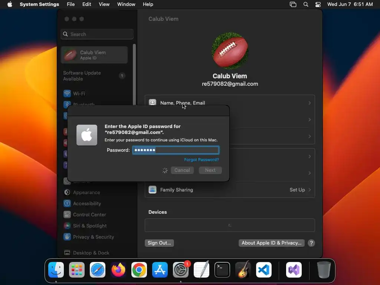Image resolution: width=380 pixels, height=285 pixels.
Task: Open the System Settings menu
Action: point(39,4)
